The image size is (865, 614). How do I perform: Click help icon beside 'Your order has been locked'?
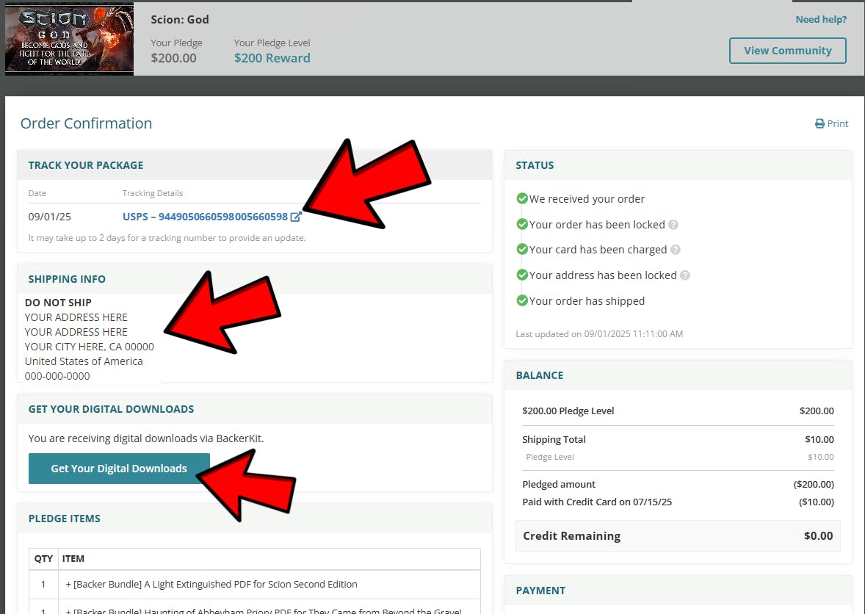tap(673, 225)
